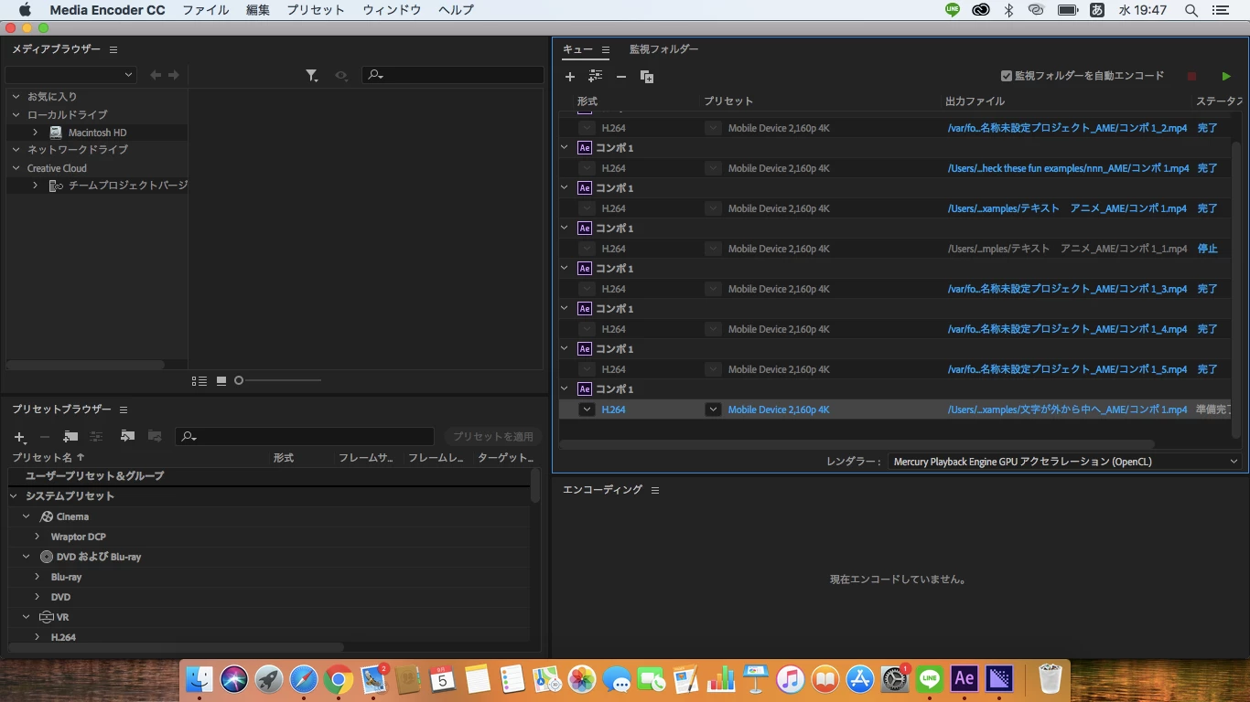Export presets icon in Preset Browser
Image resolution: width=1250 pixels, height=702 pixels.
coord(155,437)
